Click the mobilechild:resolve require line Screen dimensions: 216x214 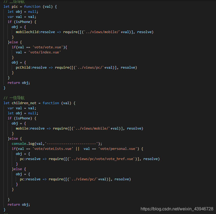(x=84, y=32)
